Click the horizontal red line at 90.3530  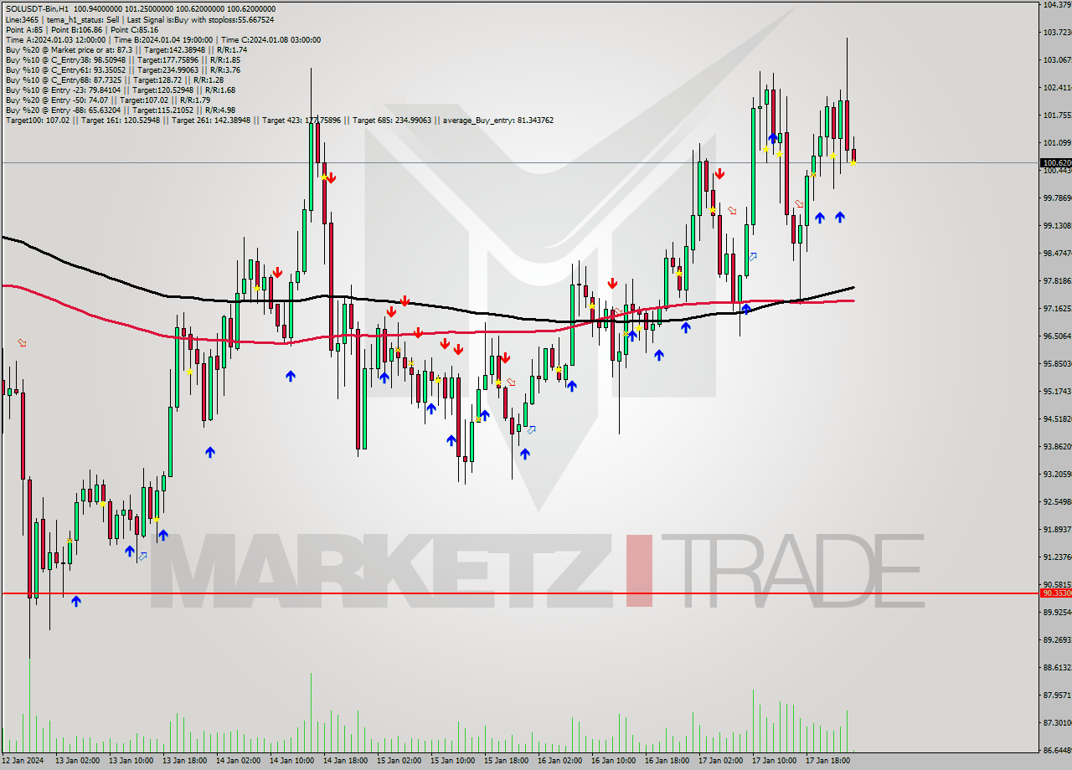tap(519, 593)
